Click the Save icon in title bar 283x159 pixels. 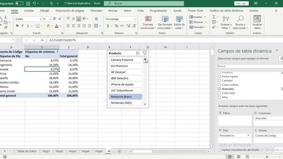[28, 4]
